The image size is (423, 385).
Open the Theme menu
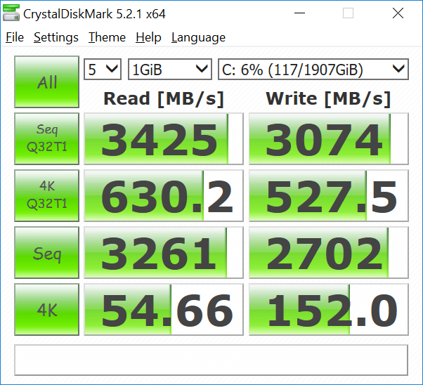(x=107, y=38)
